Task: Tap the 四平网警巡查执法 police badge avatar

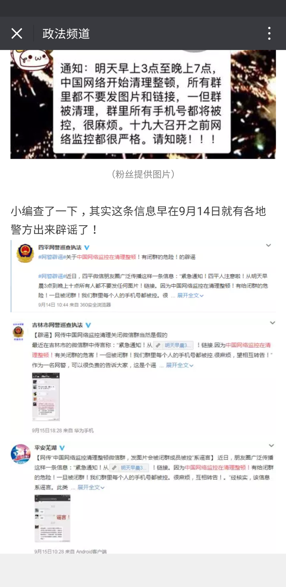Action: (x=25, y=253)
